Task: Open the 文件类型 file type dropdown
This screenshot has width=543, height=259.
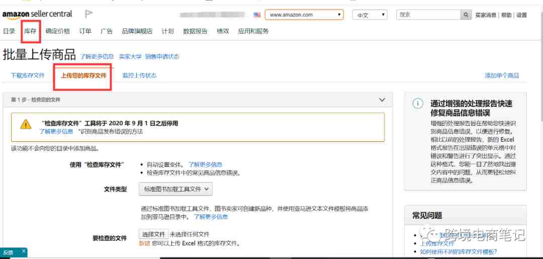Action: (x=175, y=189)
